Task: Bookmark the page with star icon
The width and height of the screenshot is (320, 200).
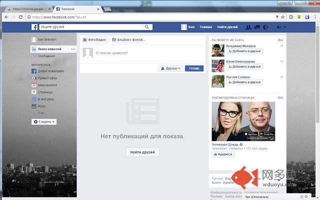Action: coord(282,17)
